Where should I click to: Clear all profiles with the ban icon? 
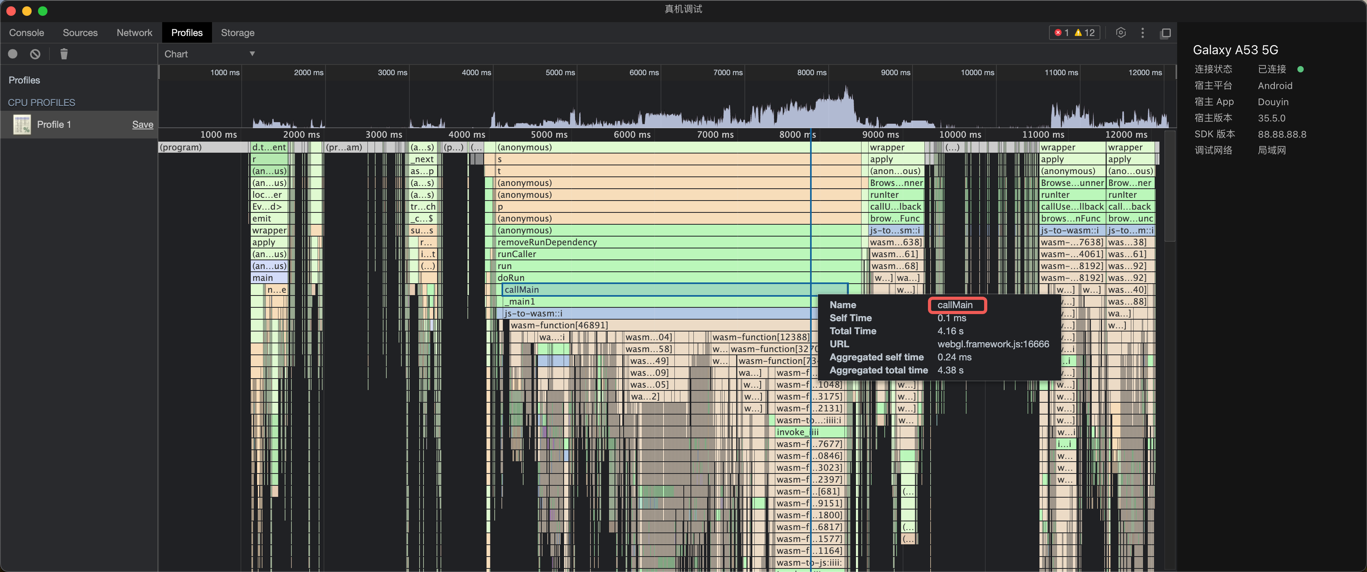coord(35,53)
